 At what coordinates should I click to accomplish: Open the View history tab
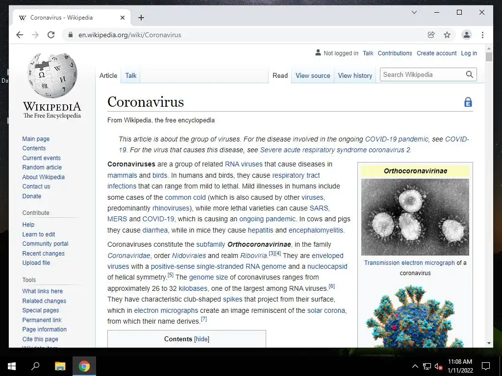pos(355,75)
